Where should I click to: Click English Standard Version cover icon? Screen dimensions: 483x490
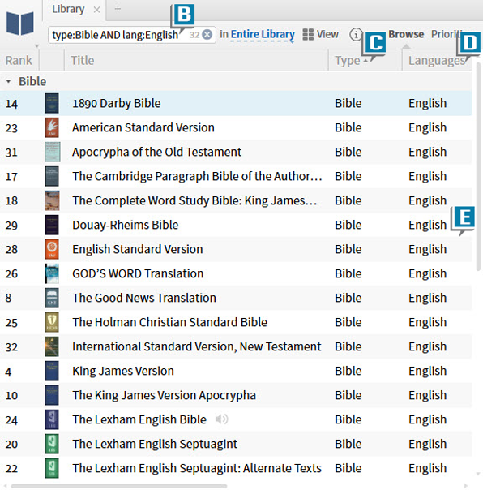pyautogui.click(x=52, y=249)
